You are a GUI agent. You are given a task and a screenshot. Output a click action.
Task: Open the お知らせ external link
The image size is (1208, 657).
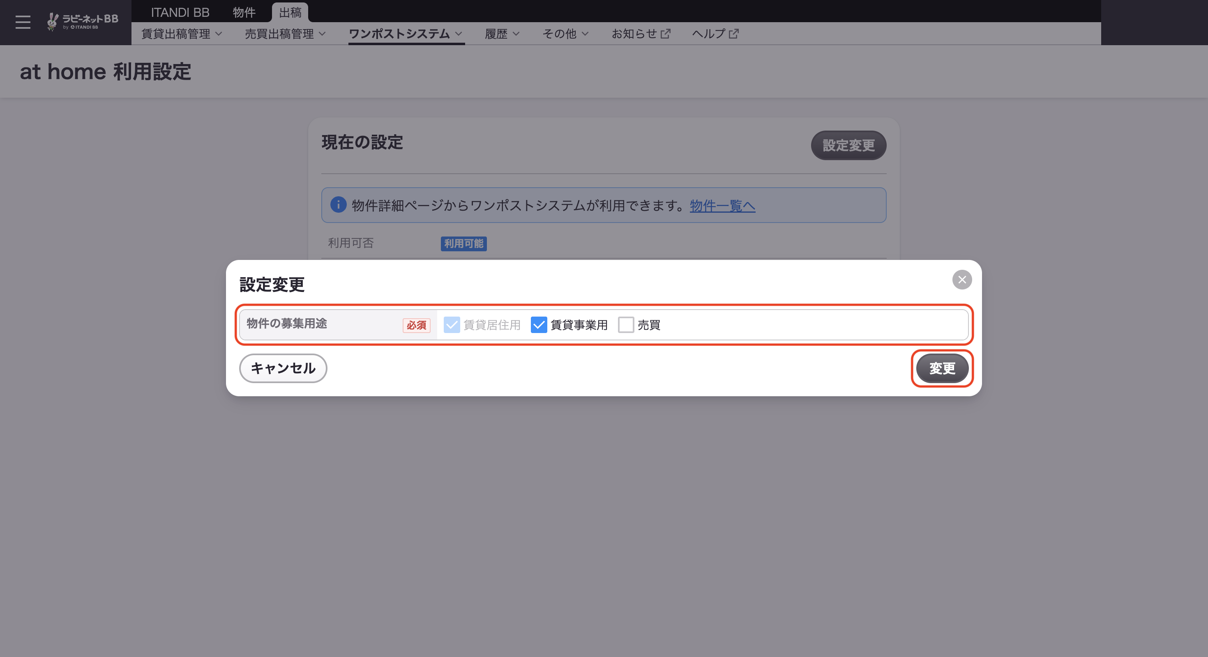[x=641, y=34]
